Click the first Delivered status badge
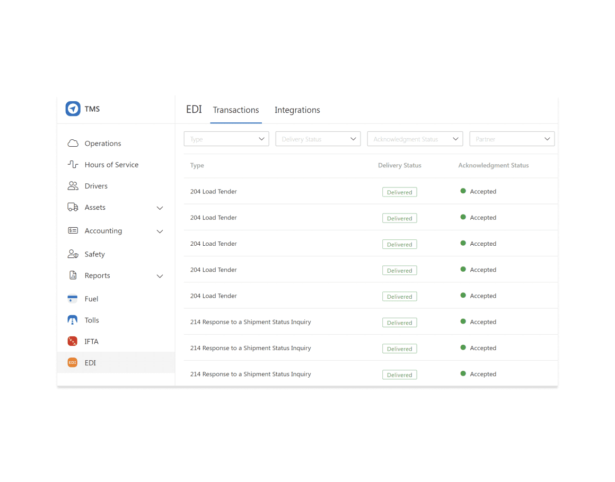Image resolution: width=615 pixels, height=482 pixels. 399,192
